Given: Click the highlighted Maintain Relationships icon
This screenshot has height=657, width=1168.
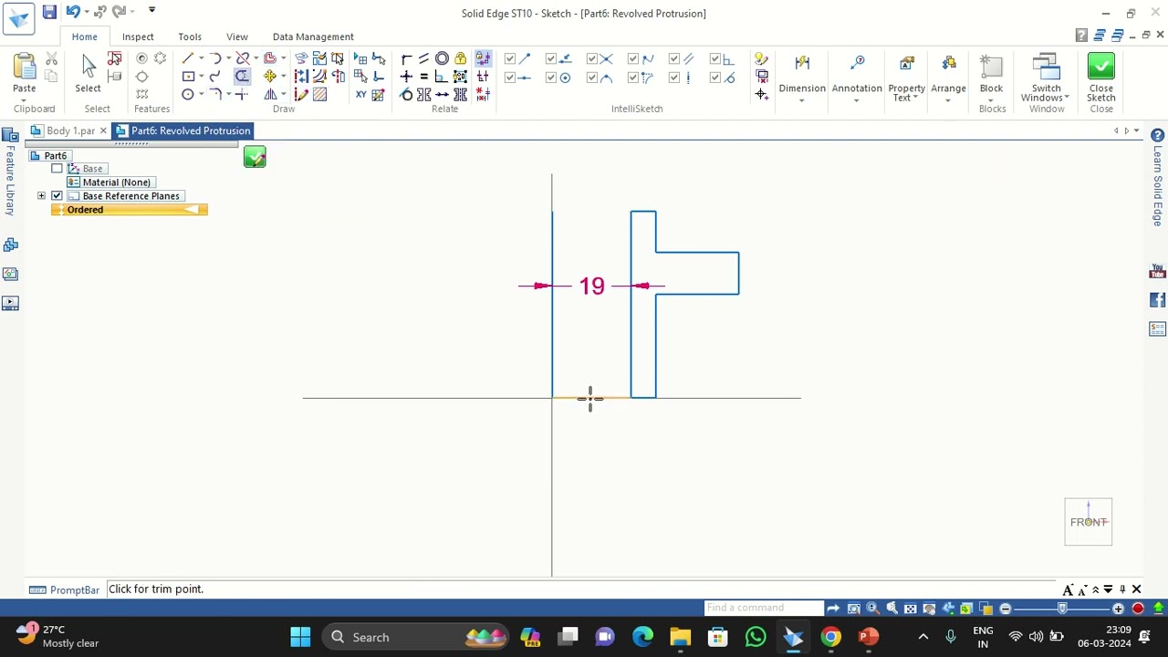Looking at the screenshot, I should coord(483,58).
